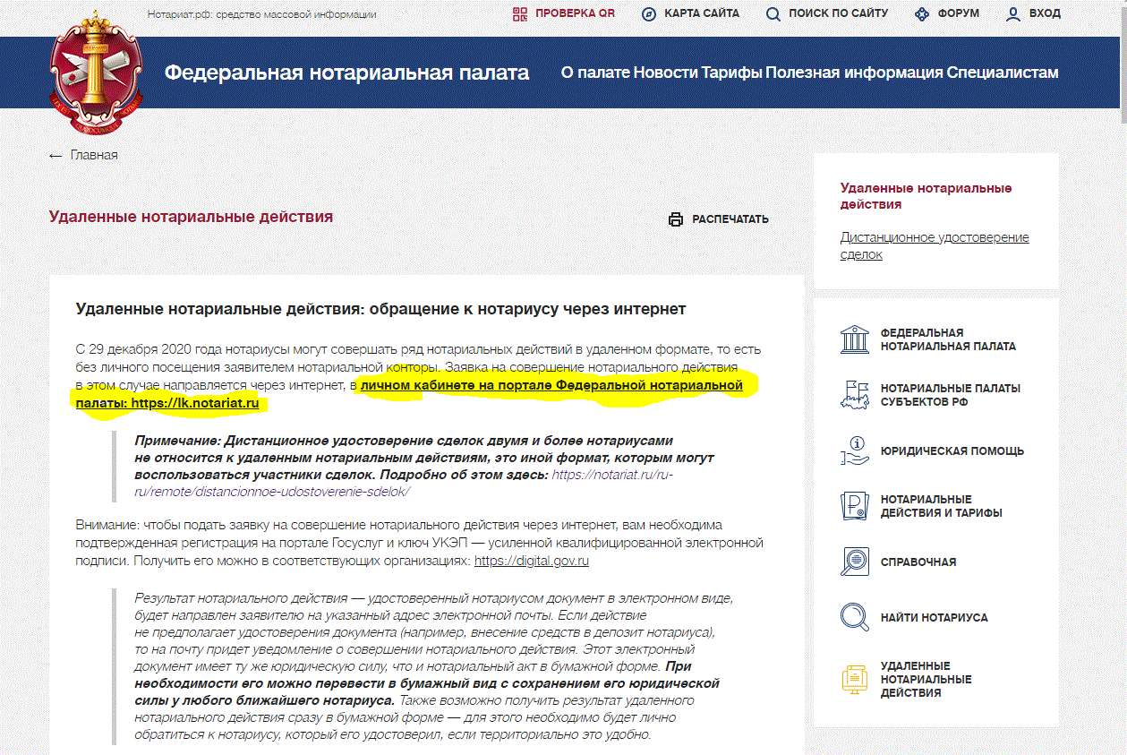Click the ВХОД login text
This screenshot has height=755, width=1127.
1045,13
